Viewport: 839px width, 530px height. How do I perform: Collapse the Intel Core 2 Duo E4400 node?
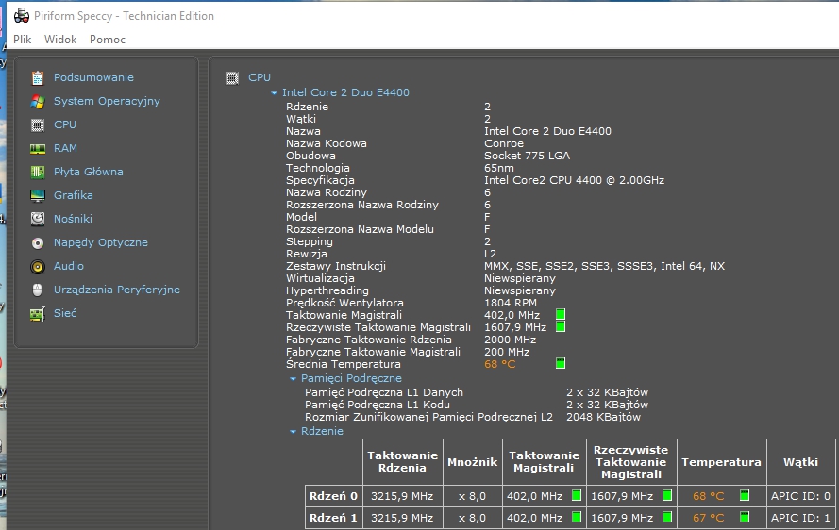274,93
